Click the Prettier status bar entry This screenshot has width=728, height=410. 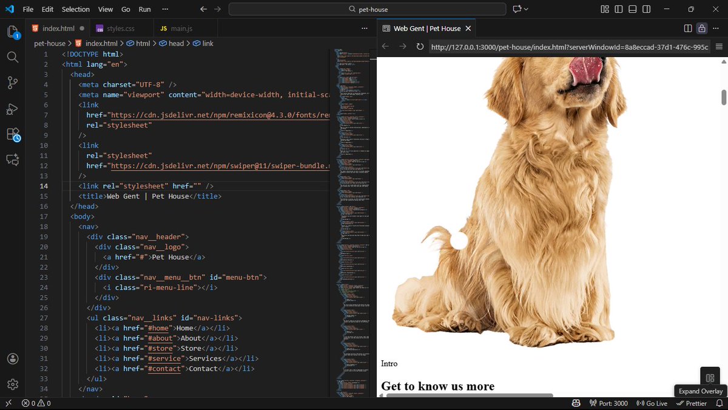click(692, 403)
